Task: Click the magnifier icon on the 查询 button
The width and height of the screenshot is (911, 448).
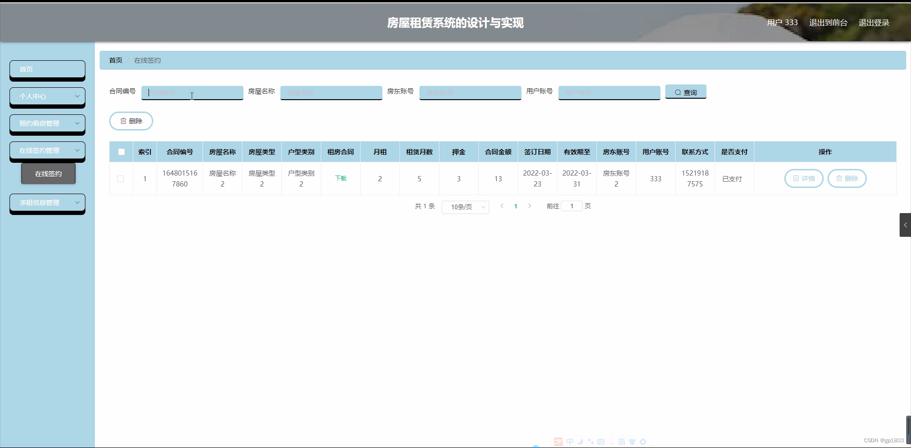Action: (679, 92)
